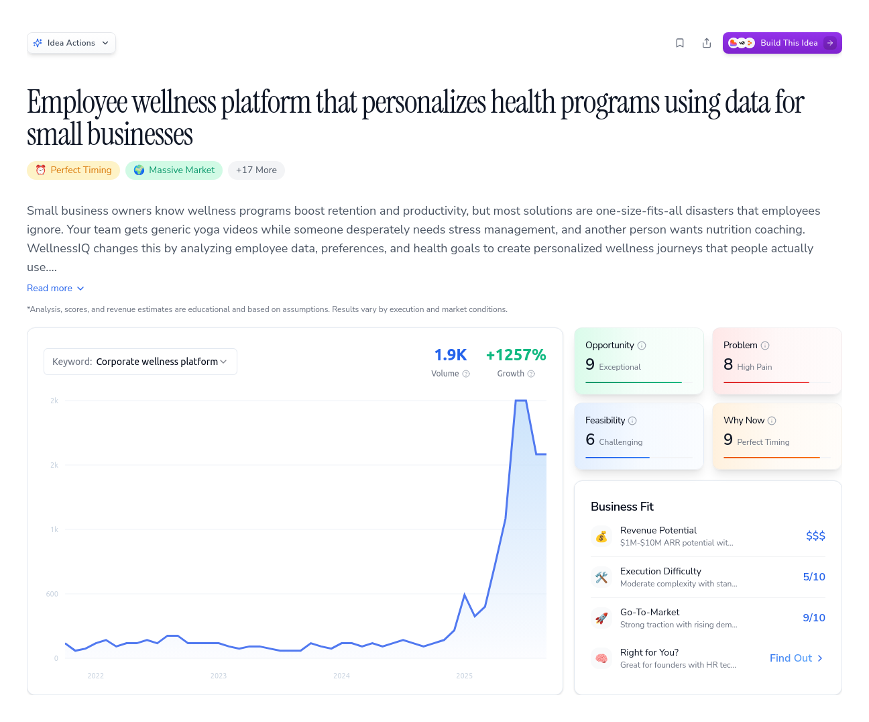Click the info icon beside Why Now
Screen dimensions: 869x722
[772, 421]
